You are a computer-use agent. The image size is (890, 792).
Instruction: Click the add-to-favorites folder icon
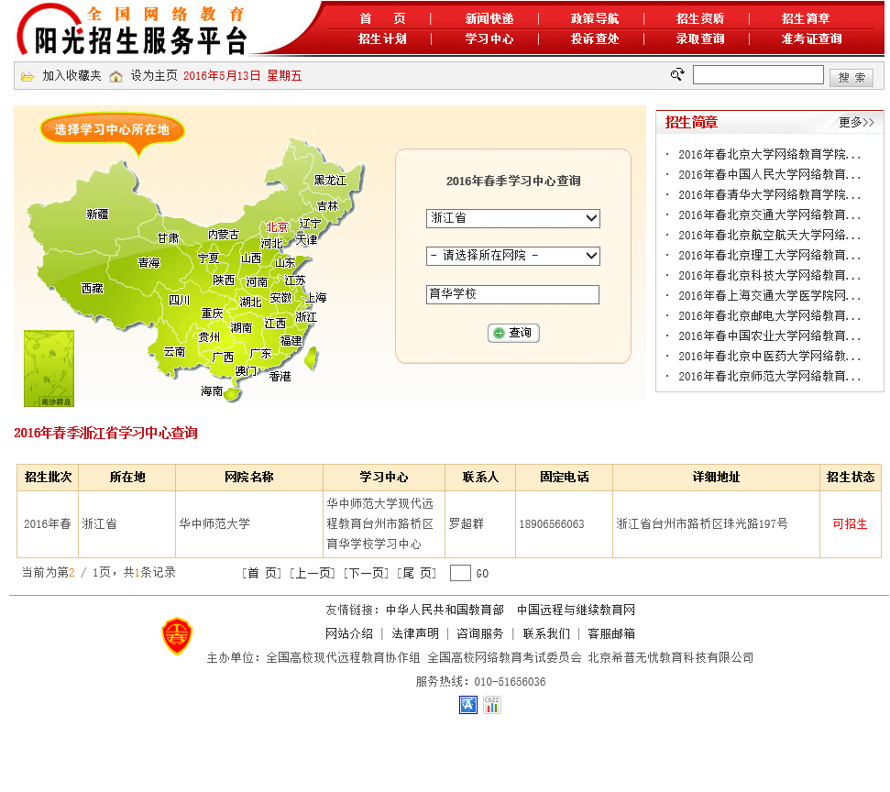tap(27, 76)
